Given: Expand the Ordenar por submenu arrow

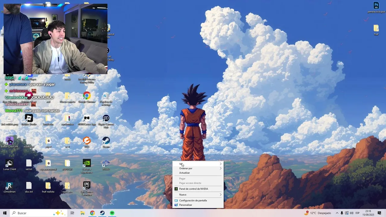Looking at the screenshot, I should (x=220, y=168).
